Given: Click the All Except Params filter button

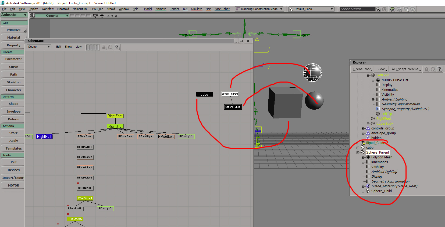Looking at the screenshot, I should pyautogui.click(x=406, y=69).
